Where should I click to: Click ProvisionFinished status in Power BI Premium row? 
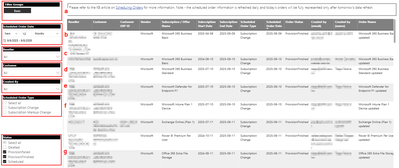[297, 136]
